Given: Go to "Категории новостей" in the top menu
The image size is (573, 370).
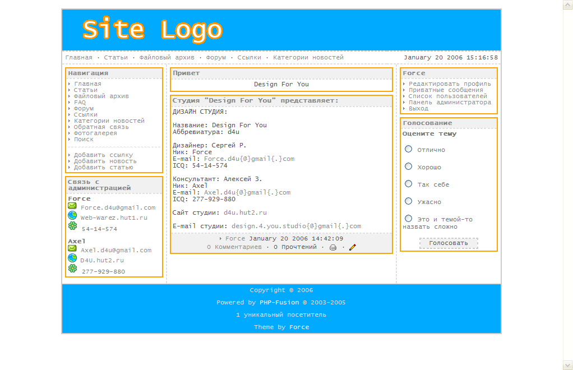Looking at the screenshot, I should (308, 58).
